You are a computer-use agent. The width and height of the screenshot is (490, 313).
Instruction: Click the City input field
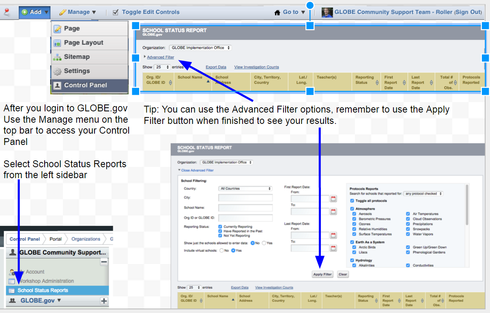coord(245,198)
